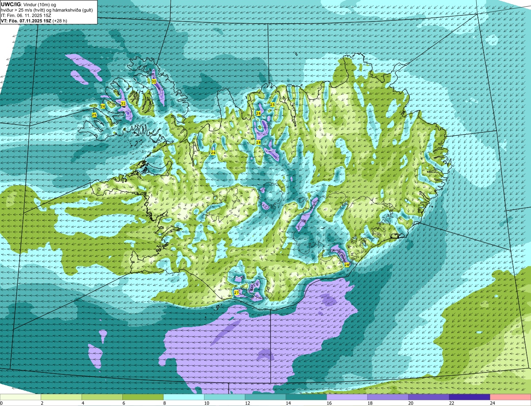Choose the 16–18 m/s lavender legend swatch
This screenshot has width=531, height=406.
point(347,397)
